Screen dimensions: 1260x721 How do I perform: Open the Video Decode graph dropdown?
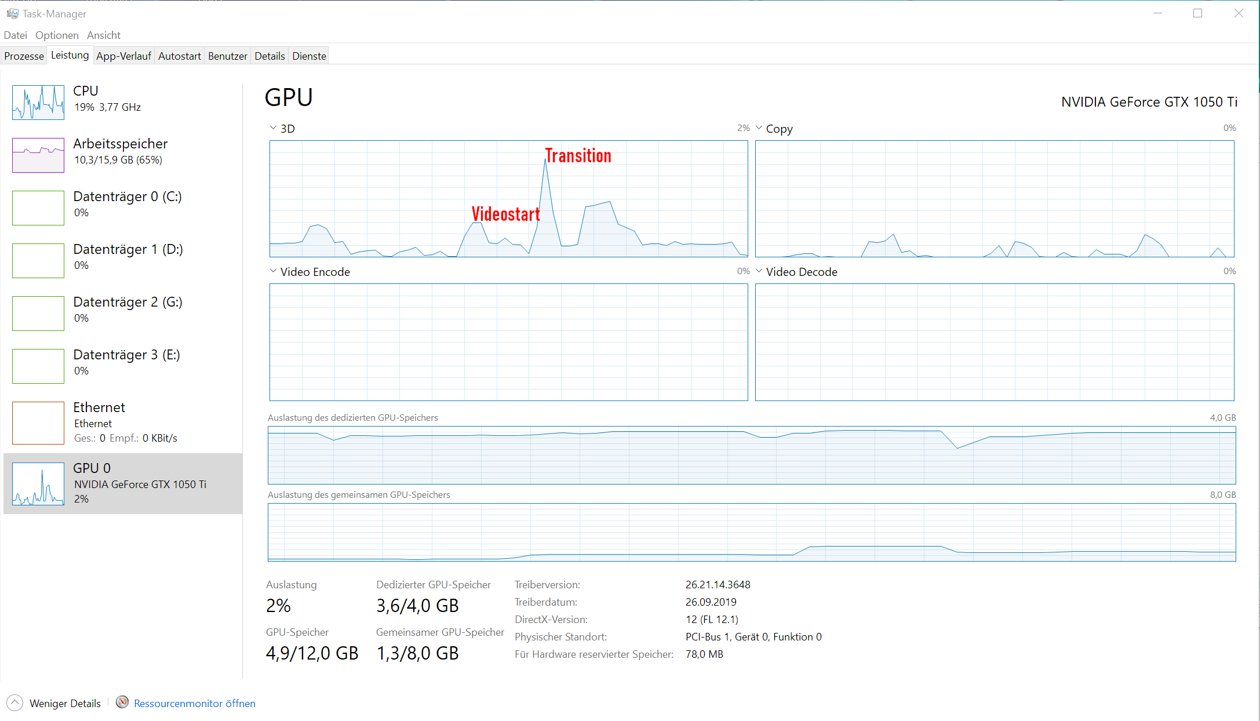[759, 271]
